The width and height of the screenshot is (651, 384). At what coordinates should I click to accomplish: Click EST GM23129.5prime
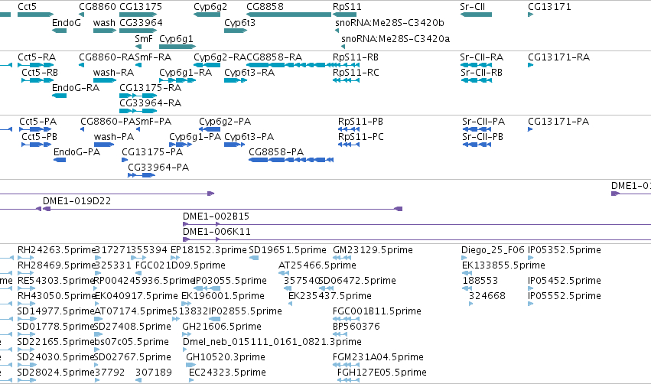[x=343, y=258]
